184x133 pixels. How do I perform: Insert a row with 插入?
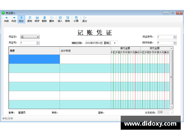[x=60, y=19]
